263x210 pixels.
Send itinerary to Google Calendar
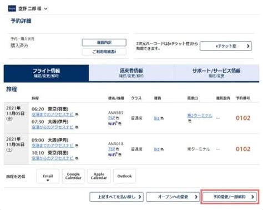click(73, 176)
